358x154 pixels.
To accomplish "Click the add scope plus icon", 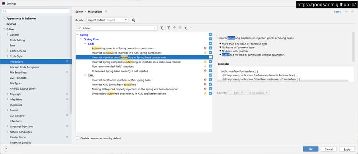I will click(x=186, y=28).
